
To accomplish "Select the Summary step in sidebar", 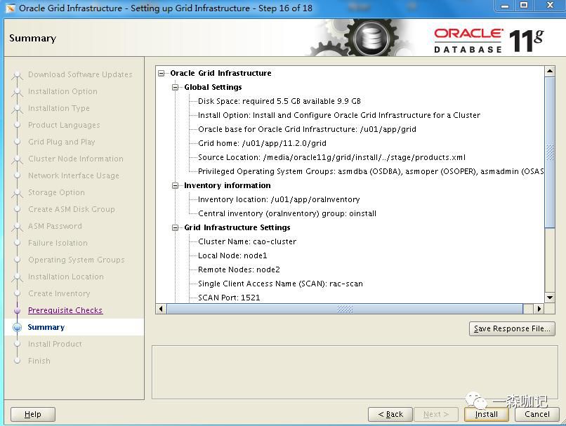I will (46, 327).
